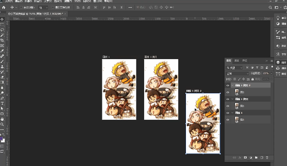Switch to the 路径 (Paths) tab
This screenshot has width=287, height=166.
point(245,61)
